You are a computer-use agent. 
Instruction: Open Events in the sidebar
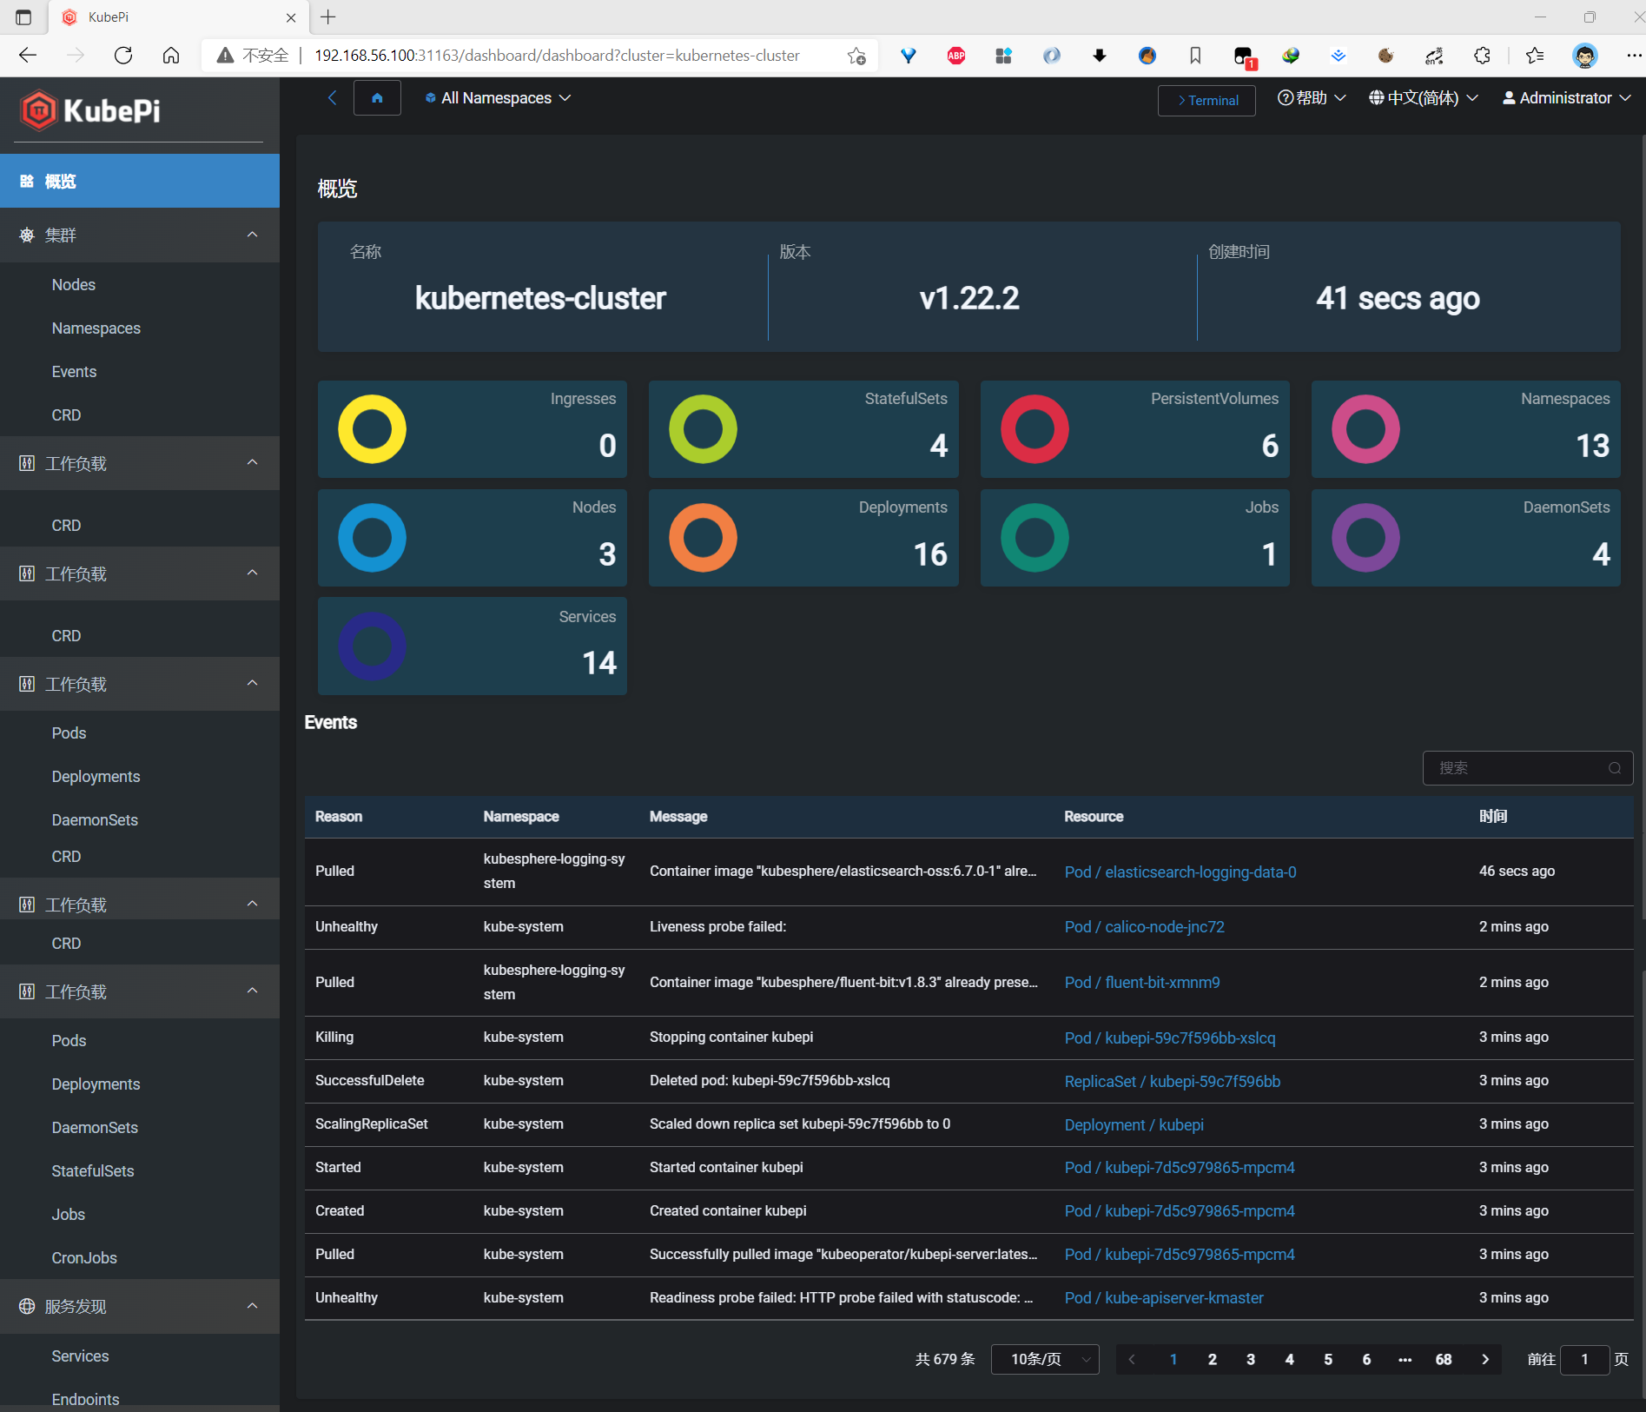click(74, 372)
